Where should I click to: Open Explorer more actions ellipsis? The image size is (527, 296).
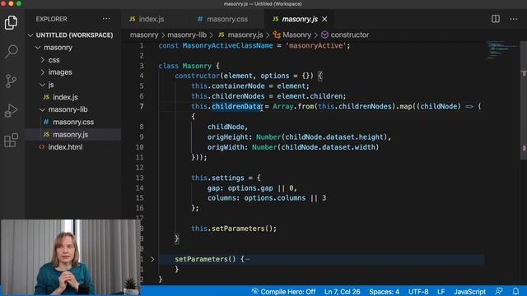[106, 19]
